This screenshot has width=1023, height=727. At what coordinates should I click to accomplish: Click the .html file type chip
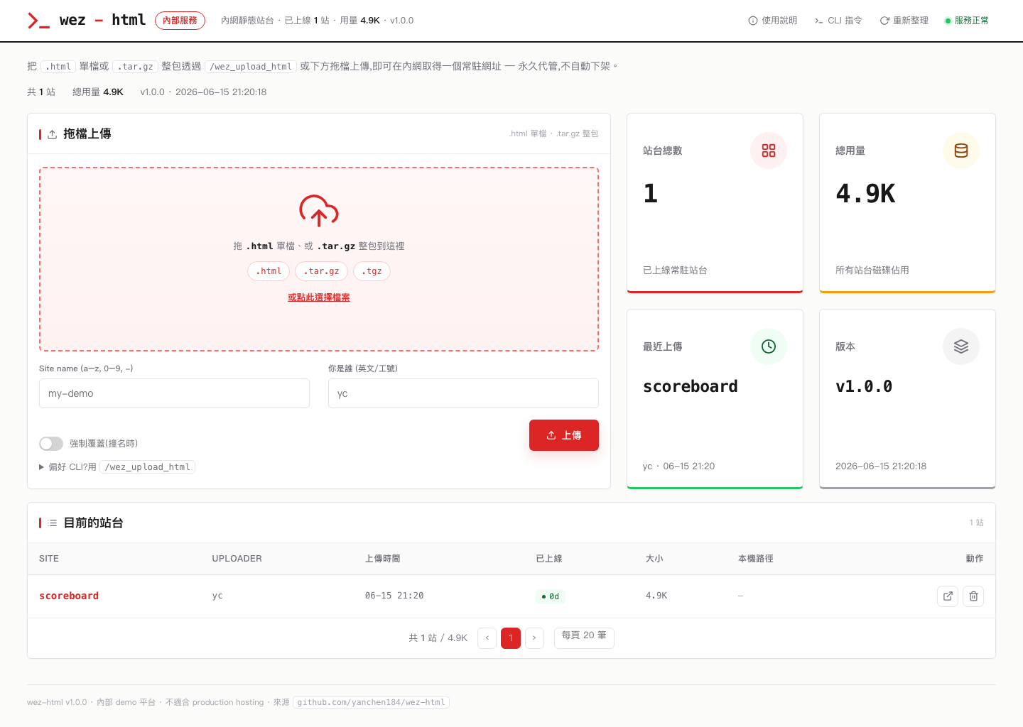pos(269,271)
